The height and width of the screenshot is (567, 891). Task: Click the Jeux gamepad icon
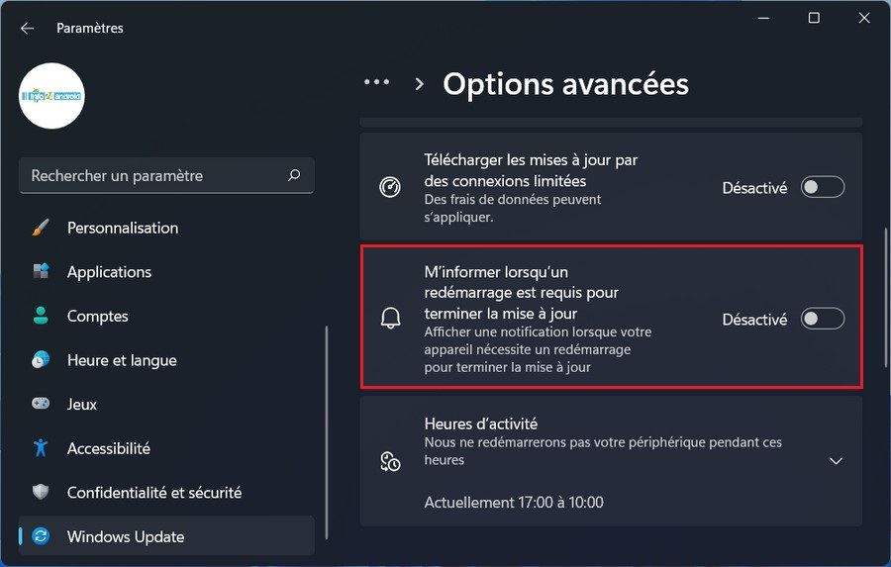point(41,404)
